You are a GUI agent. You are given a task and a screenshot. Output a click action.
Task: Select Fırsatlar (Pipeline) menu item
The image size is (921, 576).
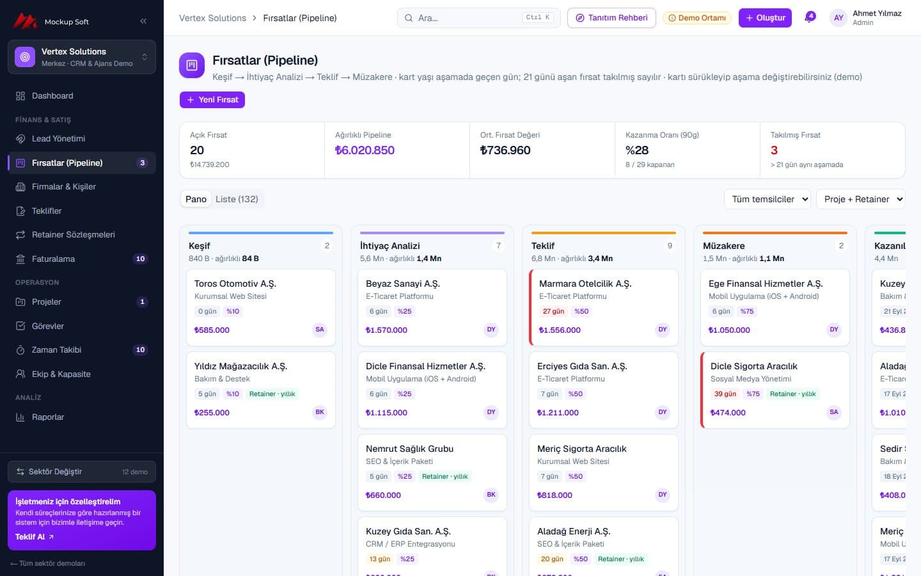[x=82, y=163]
